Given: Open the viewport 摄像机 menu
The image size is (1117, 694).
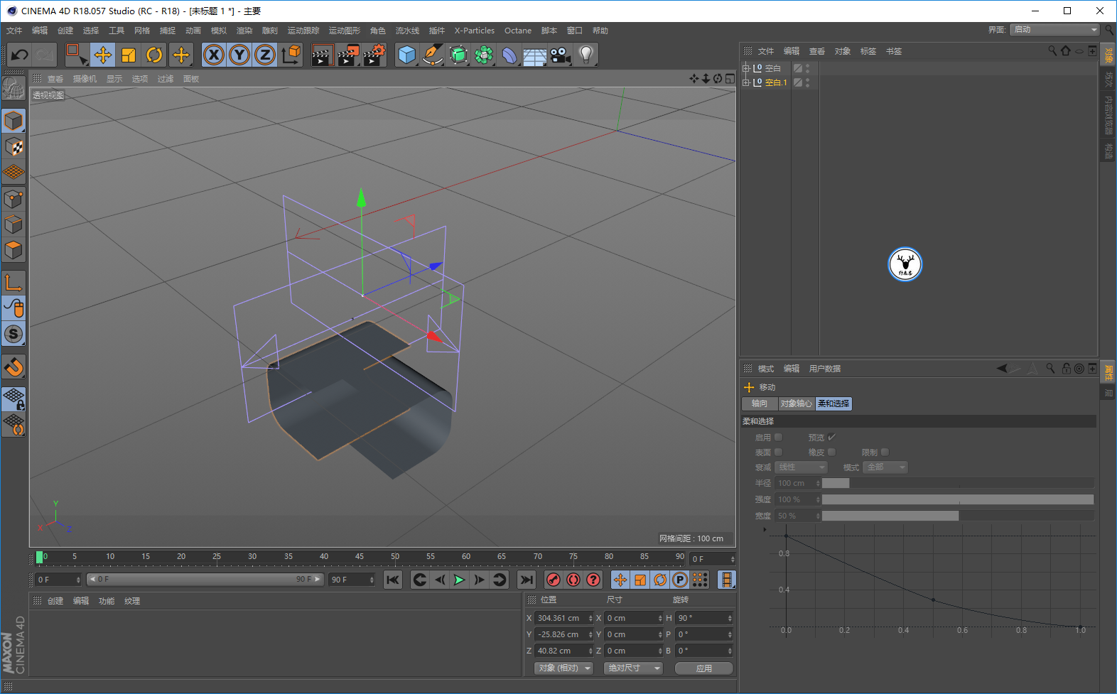Looking at the screenshot, I should (85, 79).
